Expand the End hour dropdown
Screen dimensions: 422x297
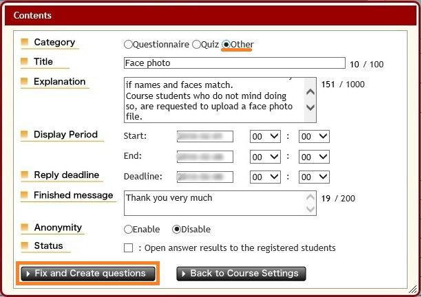(x=265, y=157)
